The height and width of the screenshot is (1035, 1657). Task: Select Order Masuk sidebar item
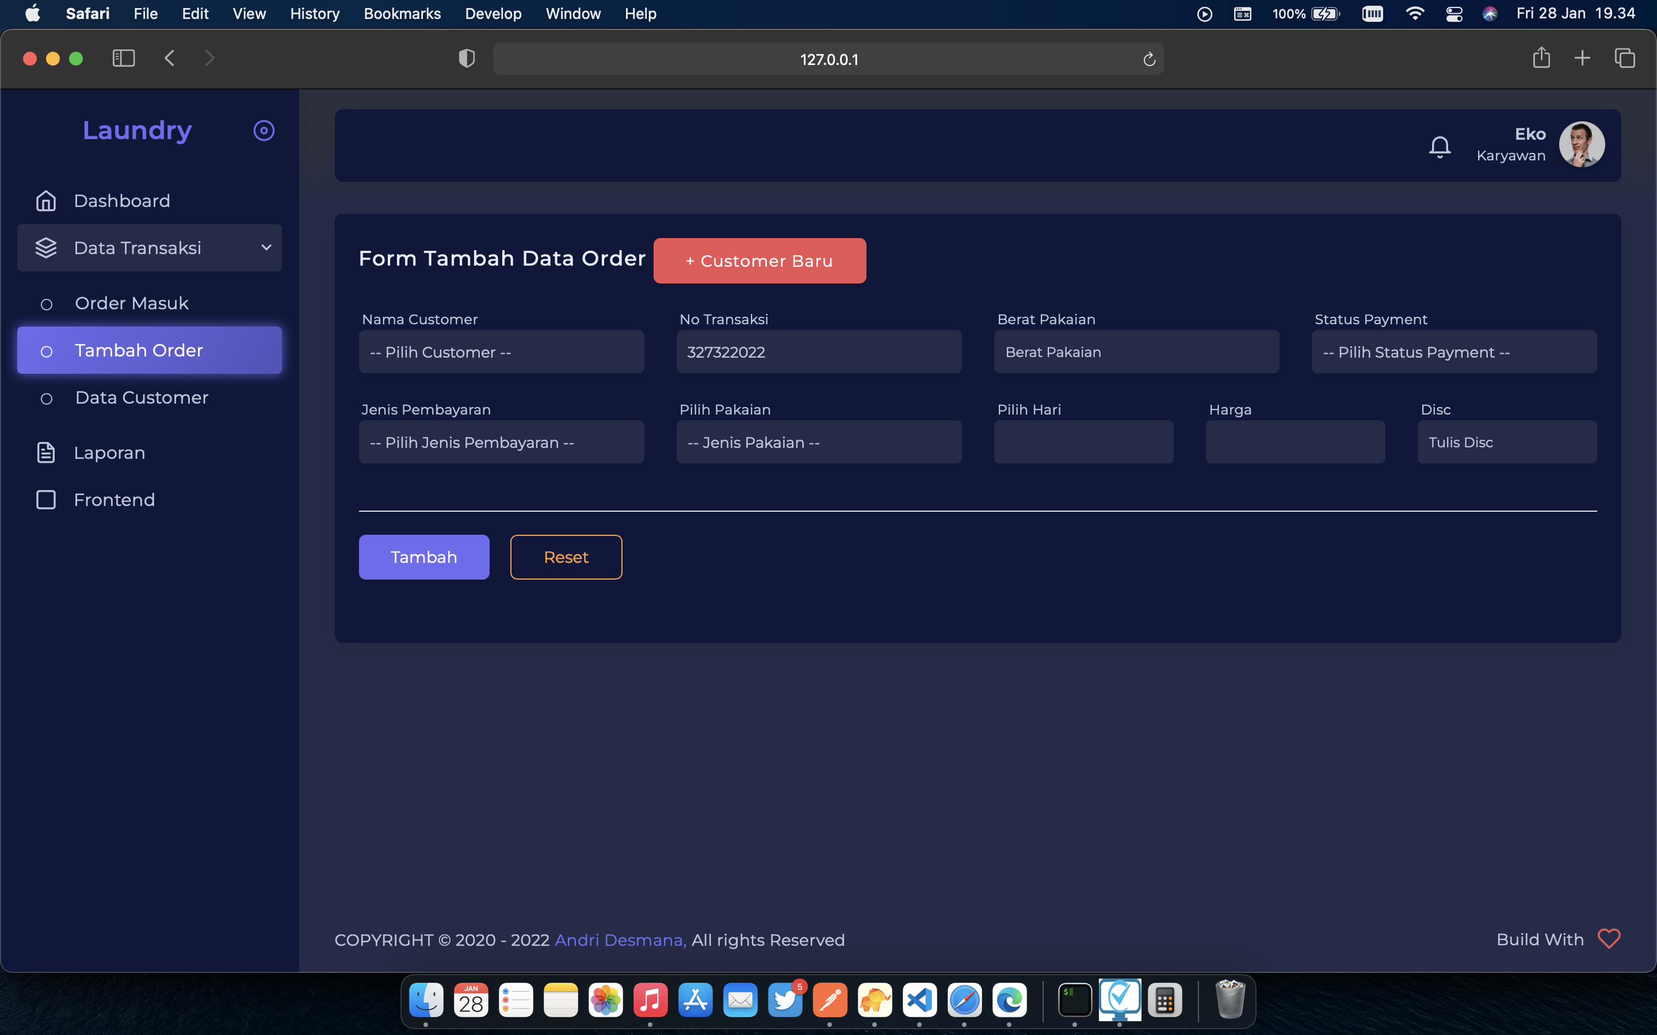pyautogui.click(x=131, y=303)
